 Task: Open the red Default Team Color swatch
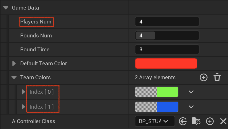click(x=166, y=63)
